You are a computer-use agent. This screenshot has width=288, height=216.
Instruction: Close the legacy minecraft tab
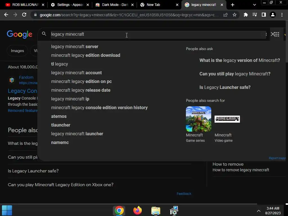[222, 5]
